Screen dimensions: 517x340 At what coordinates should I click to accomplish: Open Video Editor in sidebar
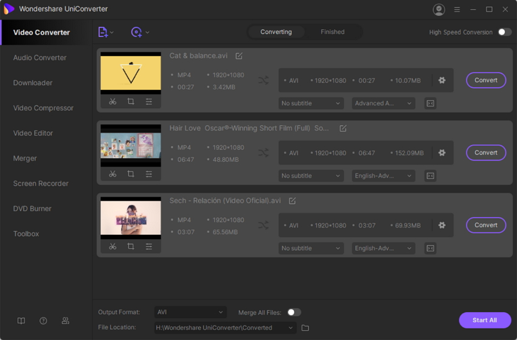(x=33, y=133)
